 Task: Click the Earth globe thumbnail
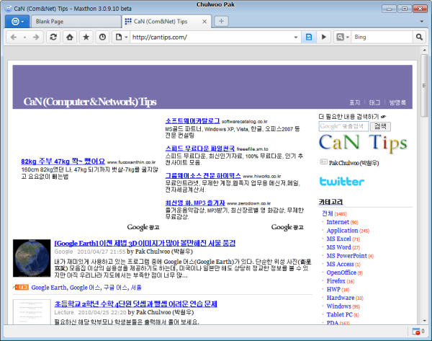(x=32, y=258)
